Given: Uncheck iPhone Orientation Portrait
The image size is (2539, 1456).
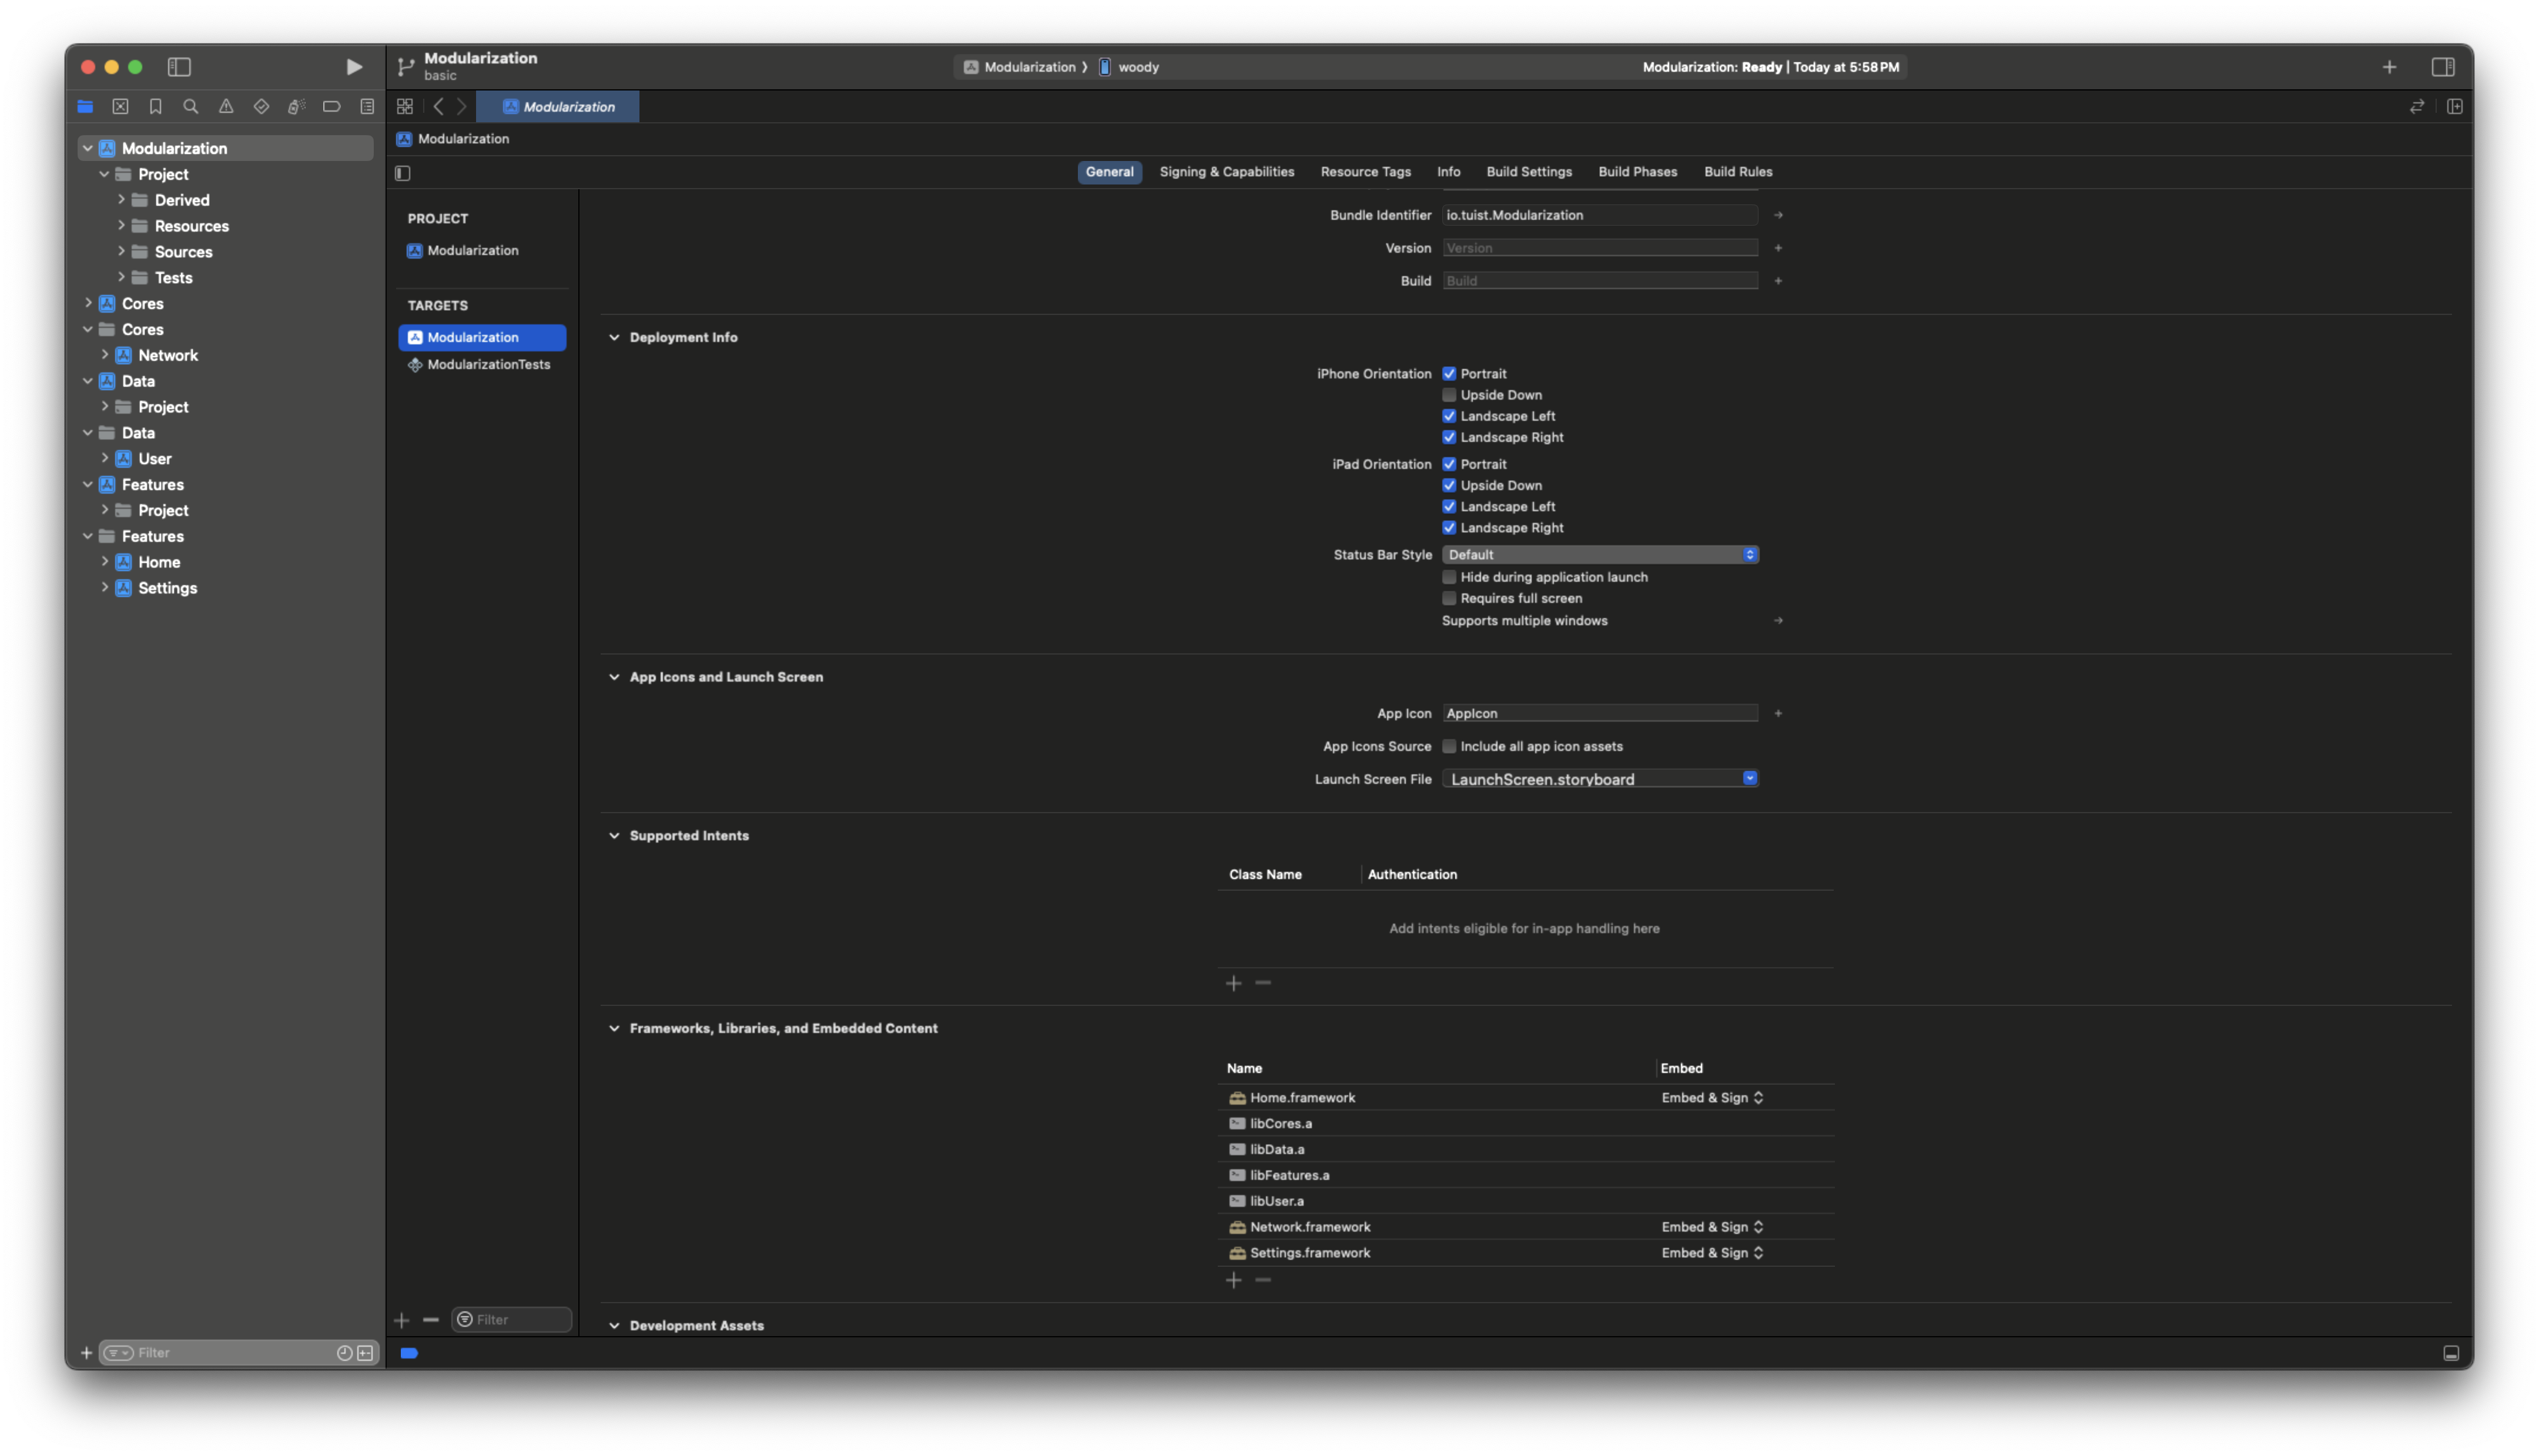Looking at the screenshot, I should 1449,373.
